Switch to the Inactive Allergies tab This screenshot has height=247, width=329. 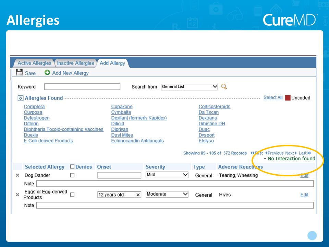[x=75, y=63]
